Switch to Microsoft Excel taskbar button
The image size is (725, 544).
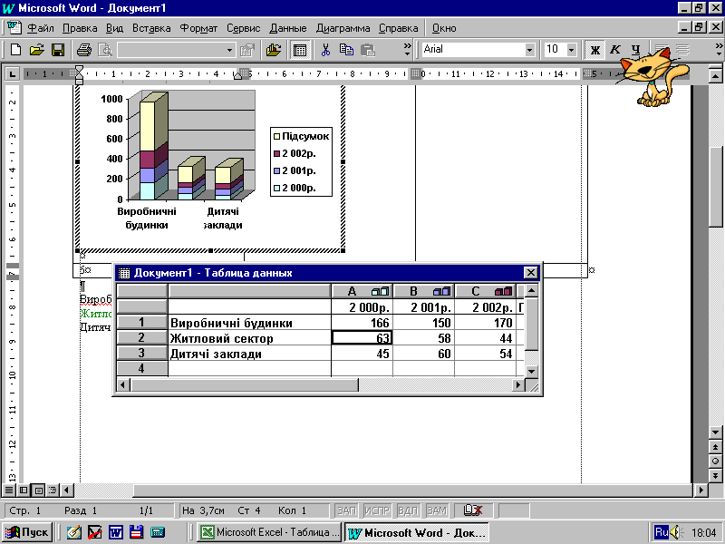pos(270,532)
